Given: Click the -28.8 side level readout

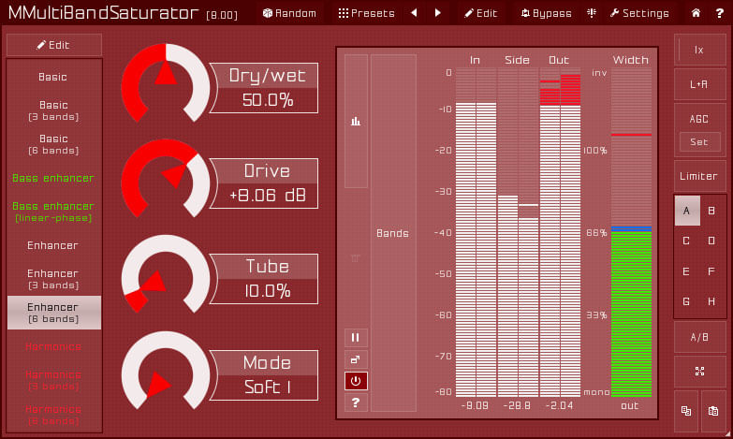Looking at the screenshot, I should point(517,406).
